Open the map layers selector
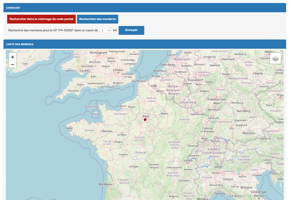291x200 pixels. pyautogui.click(x=275, y=58)
